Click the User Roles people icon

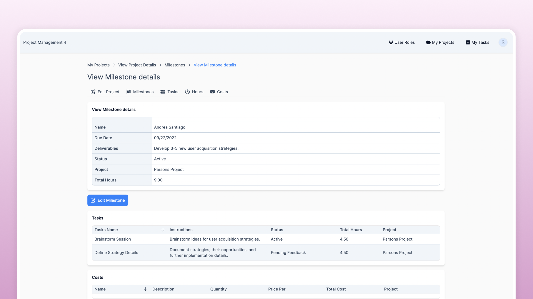click(x=391, y=42)
